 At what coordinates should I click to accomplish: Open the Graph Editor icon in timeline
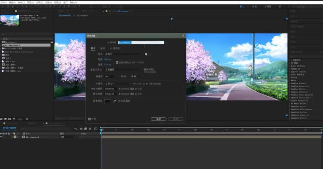coord(96,129)
